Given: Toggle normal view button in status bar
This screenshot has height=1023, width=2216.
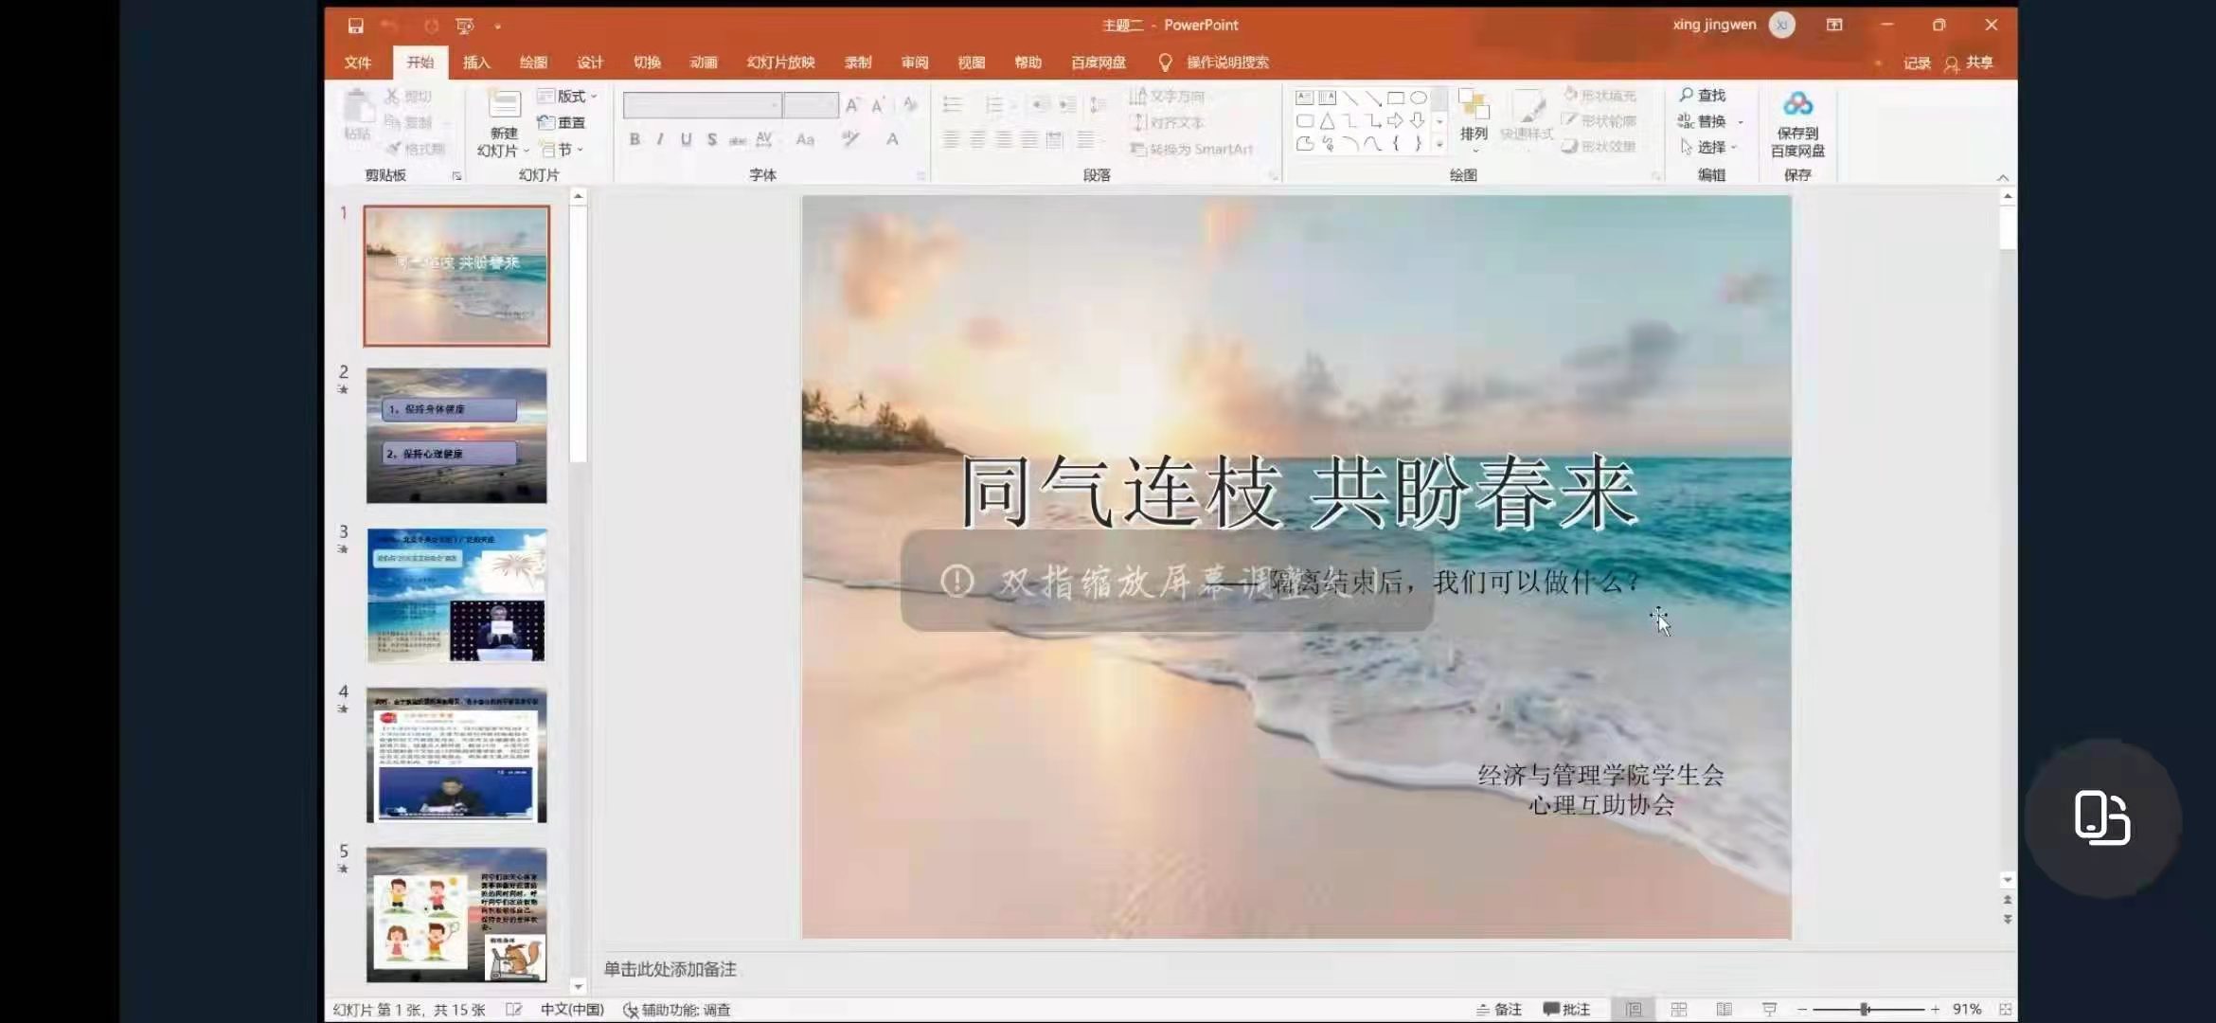Looking at the screenshot, I should pyautogui.click(x=1635, y=1010).
